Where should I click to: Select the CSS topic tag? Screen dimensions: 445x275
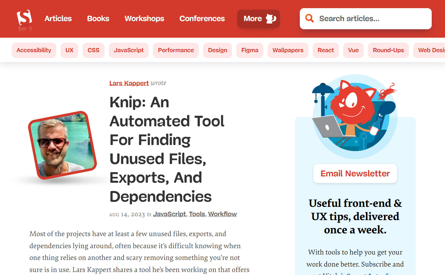(93, 50)
